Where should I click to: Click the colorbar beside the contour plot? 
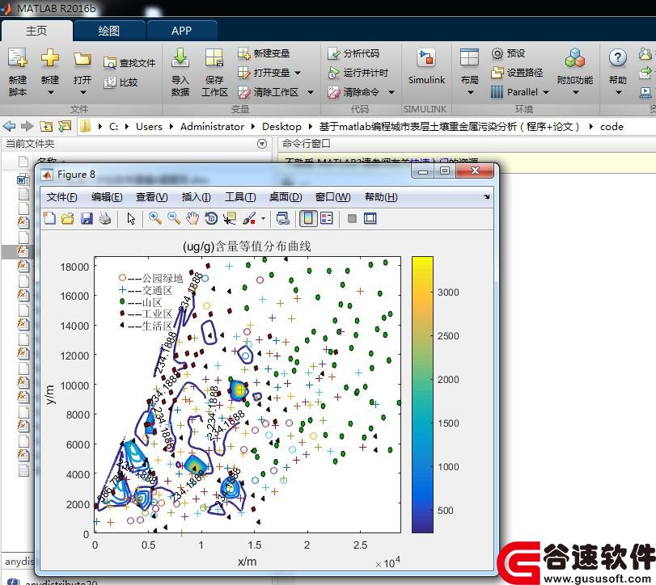(x=422, y=395)
